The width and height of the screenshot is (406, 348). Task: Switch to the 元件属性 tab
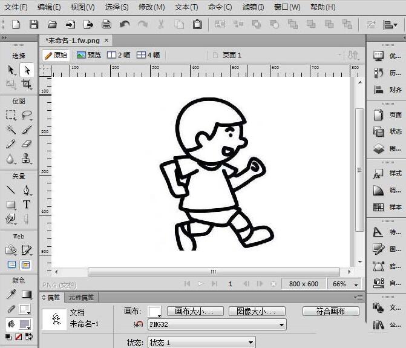tap(81, 297)
